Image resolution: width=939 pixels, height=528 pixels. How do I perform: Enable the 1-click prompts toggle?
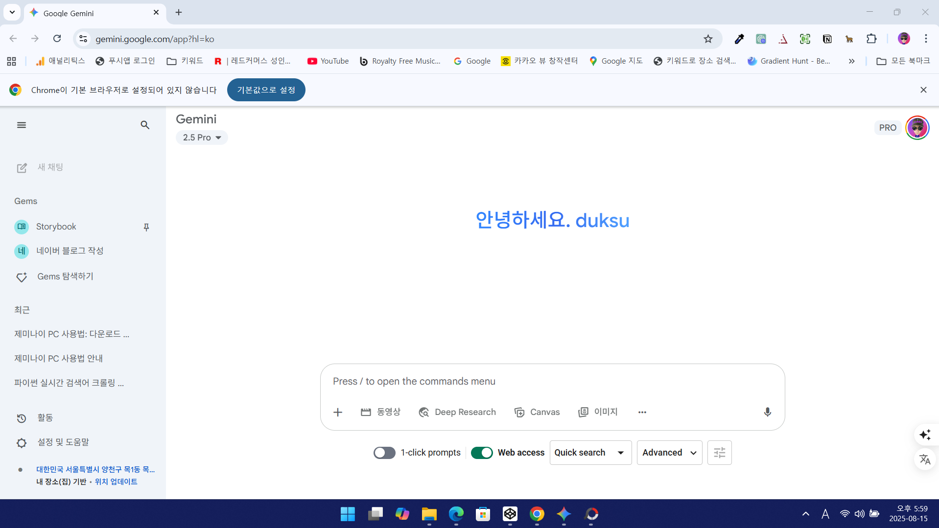point(384,453)
